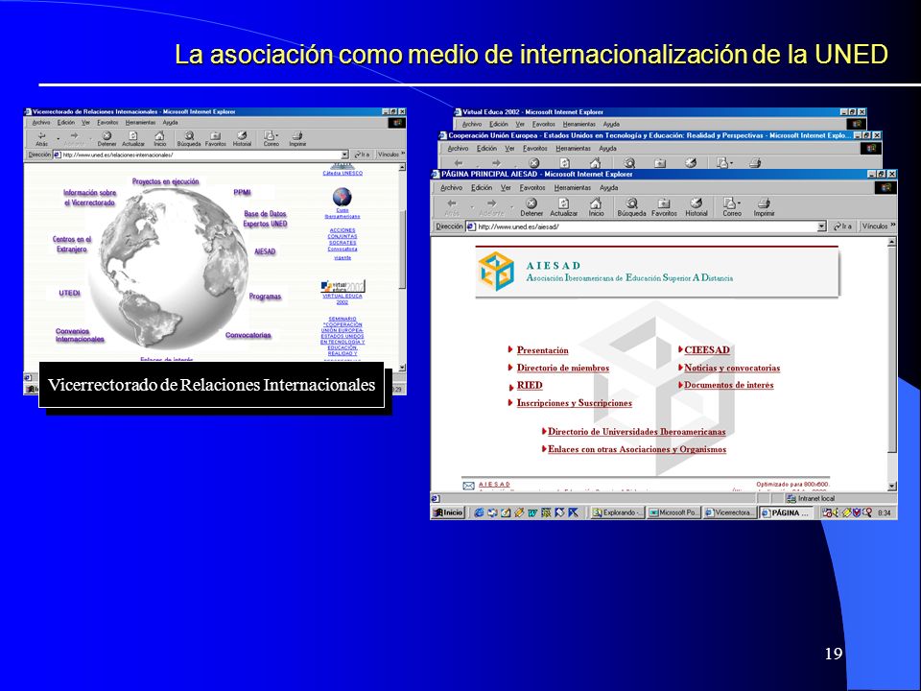
Task: Click Internet Explorer quick launch icon in taskbar
Action: point(479,512)
